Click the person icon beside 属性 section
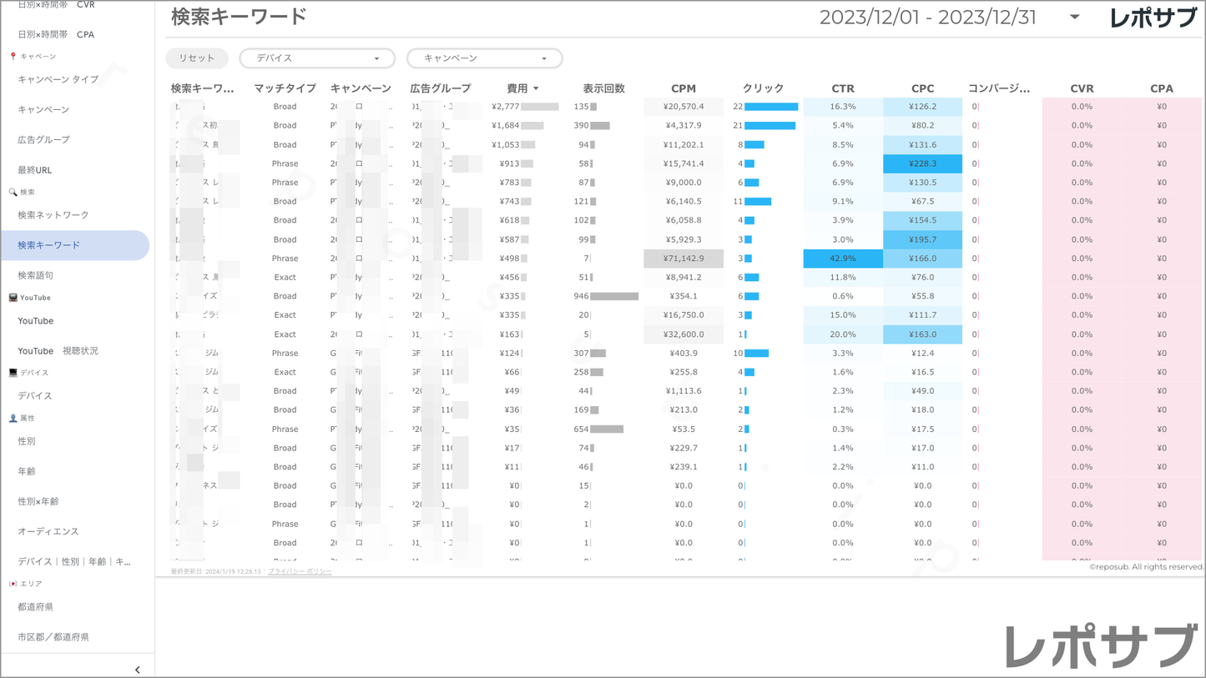Screen dimensions: 1206x678 pyautogui.click(x=13, y=419)
